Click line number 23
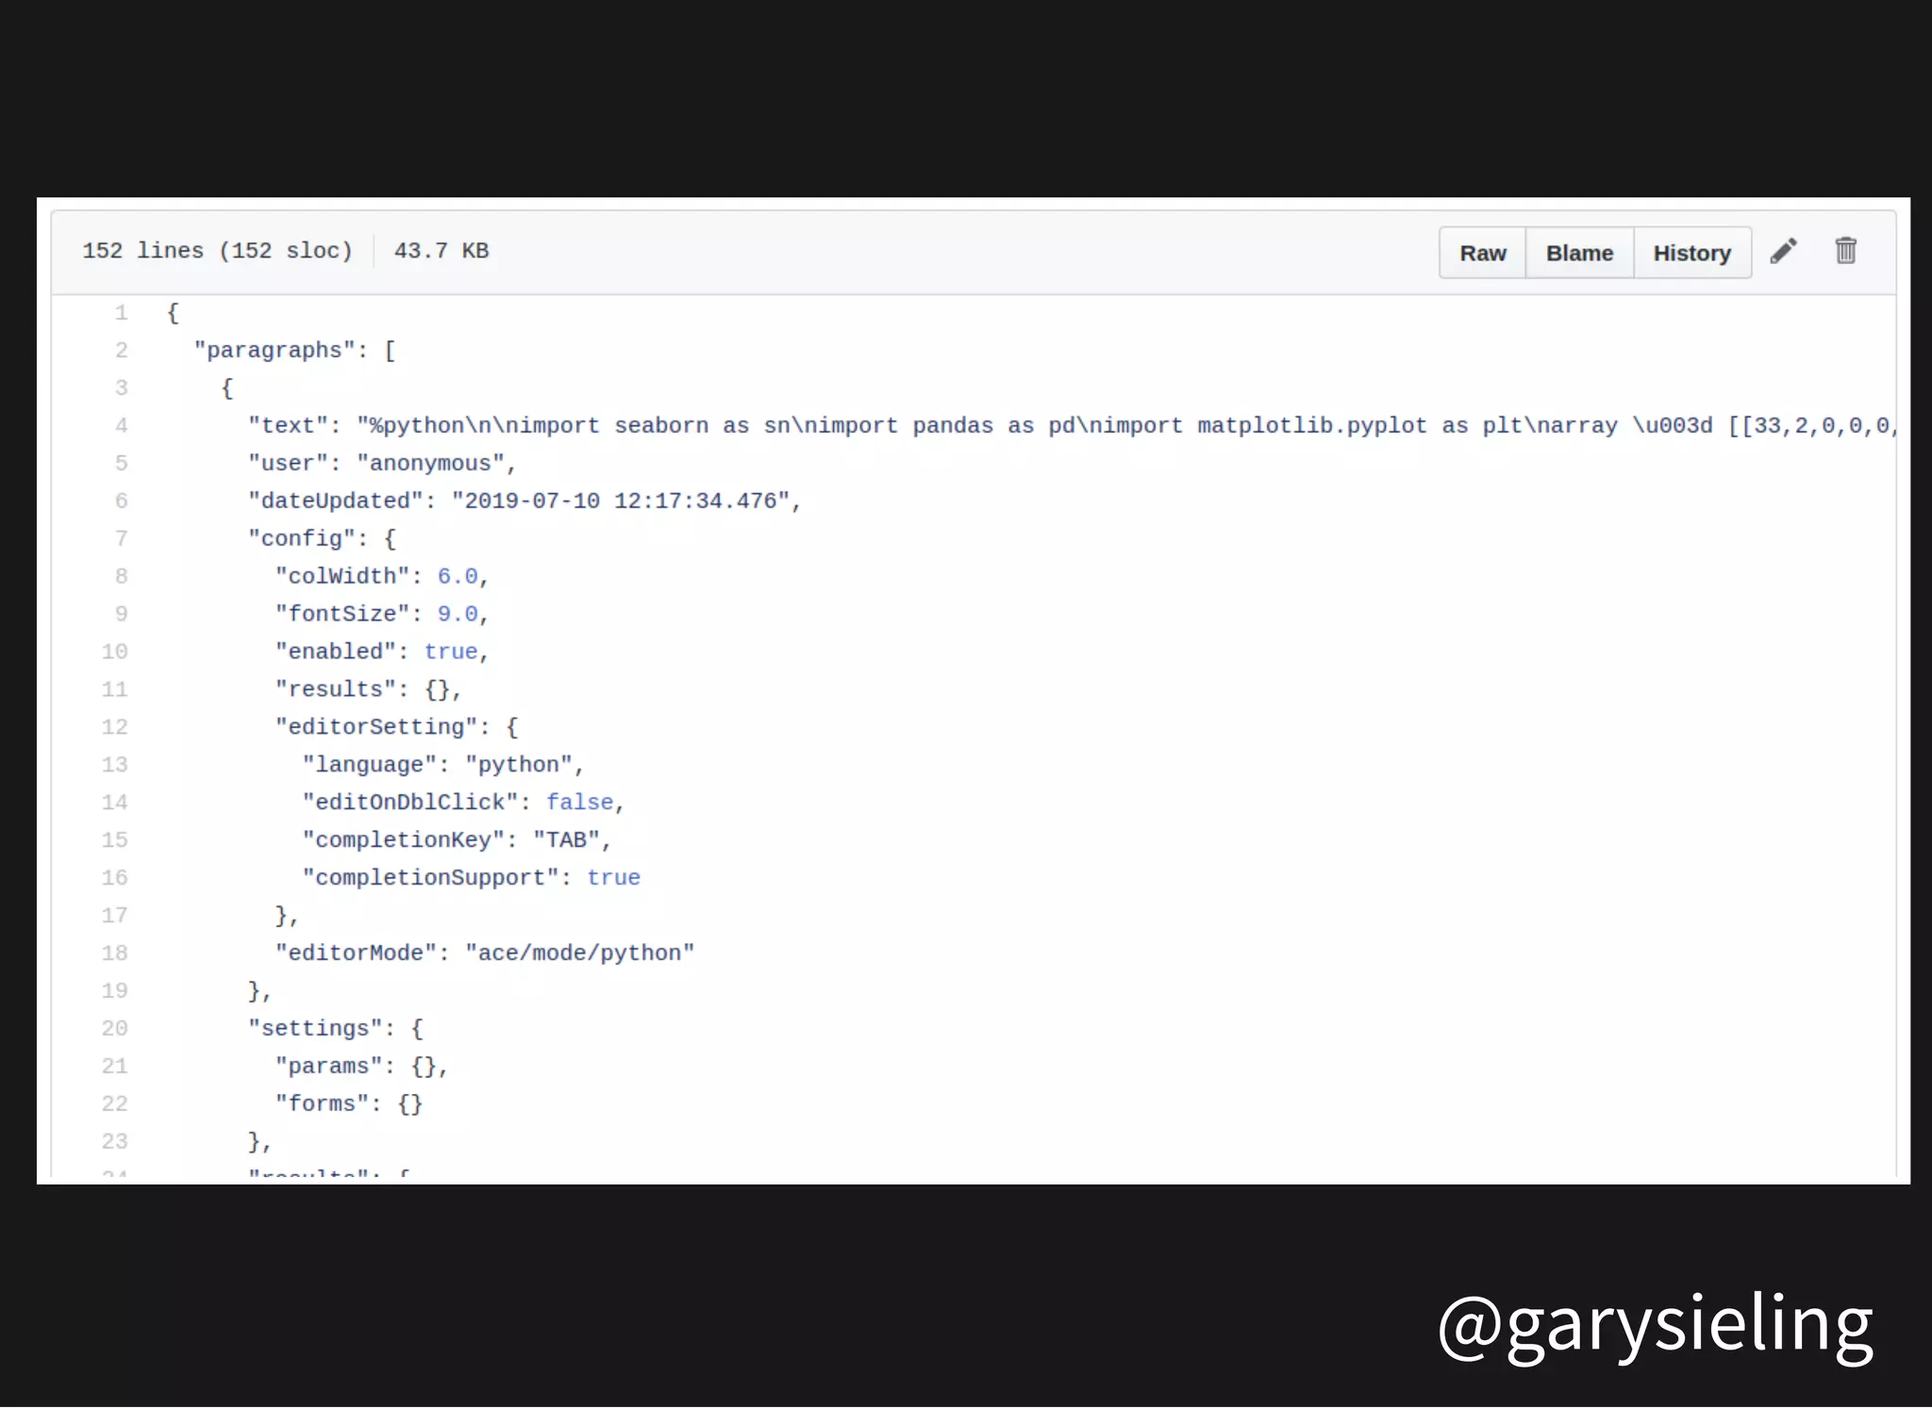Image resolution: width=1932 pixels, height=1408 pixels. [x=115, y=1142]
